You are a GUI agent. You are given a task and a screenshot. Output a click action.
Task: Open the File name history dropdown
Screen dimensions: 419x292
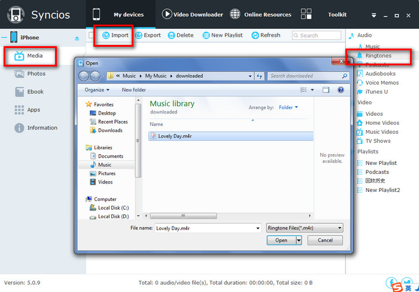pyautogui.click(x=258, y=228)
